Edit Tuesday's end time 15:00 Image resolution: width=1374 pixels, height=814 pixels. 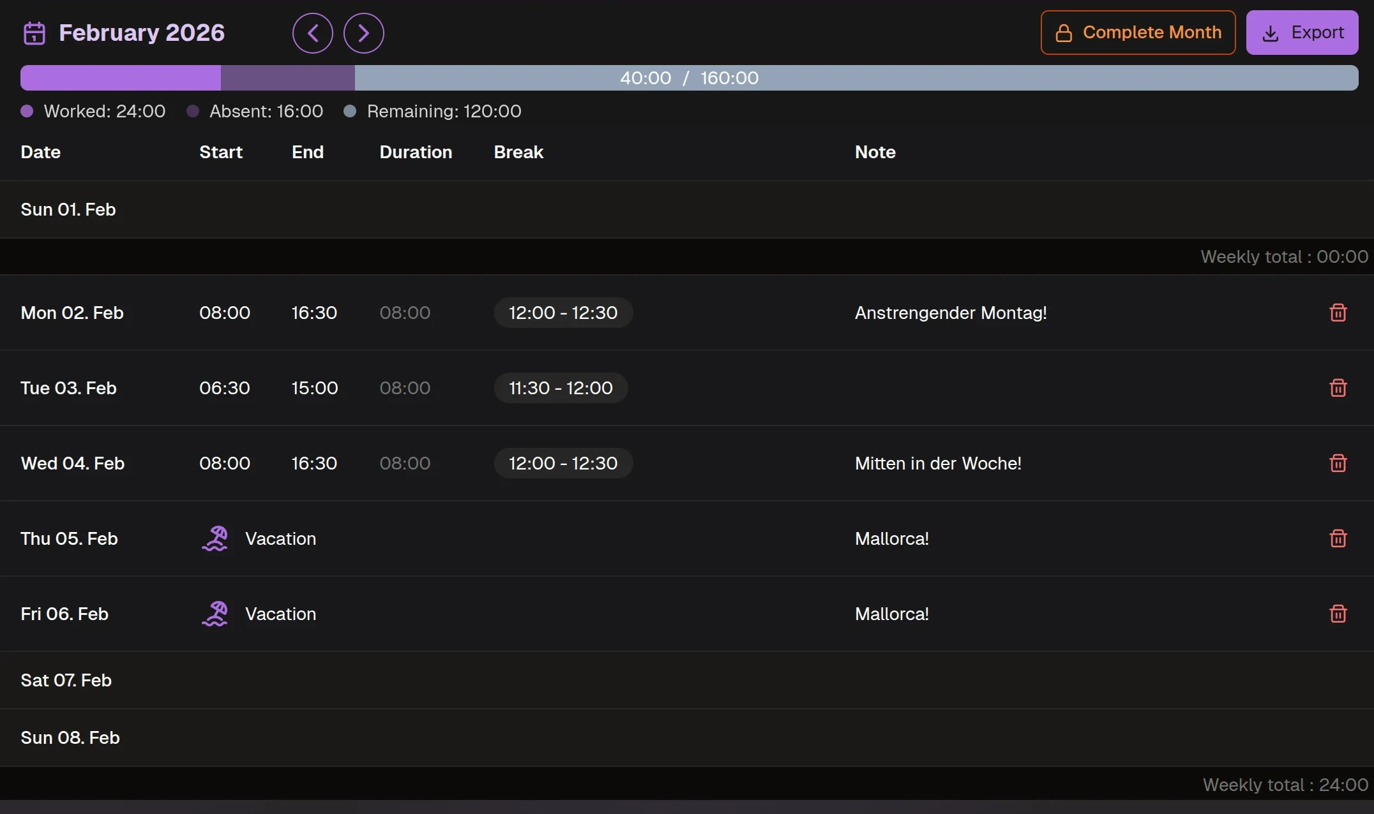[315, 388]
